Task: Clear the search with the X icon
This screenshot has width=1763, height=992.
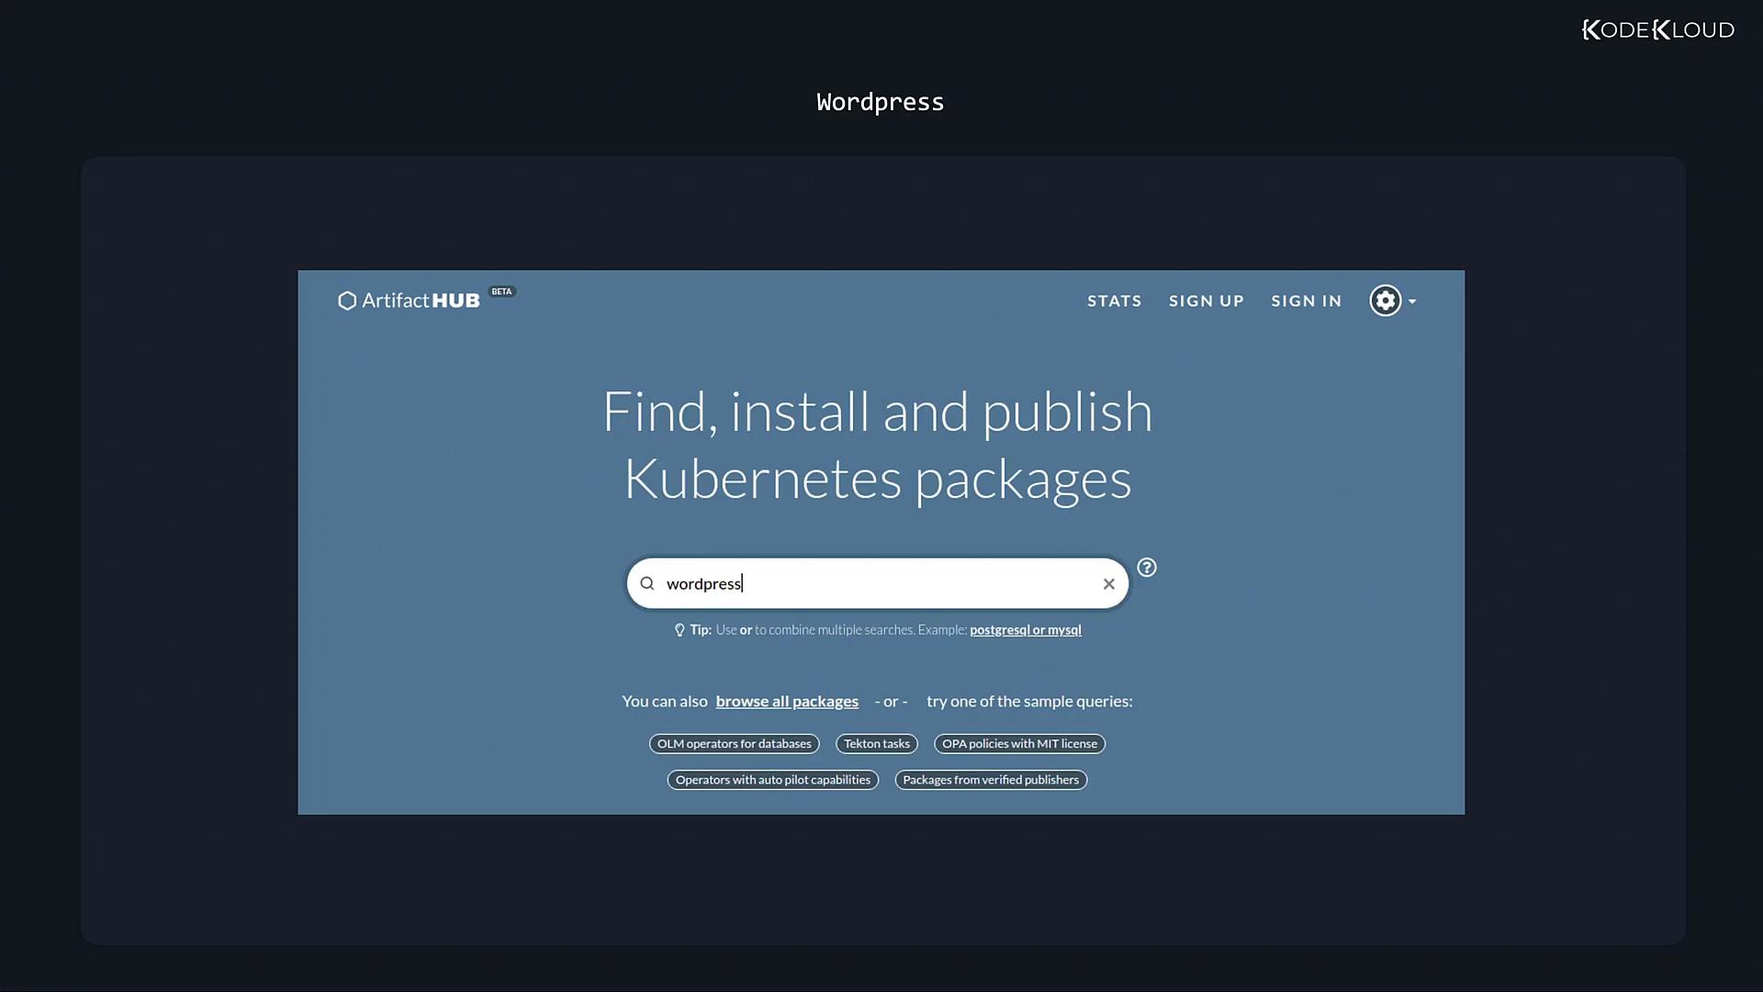Action: 1108,583
